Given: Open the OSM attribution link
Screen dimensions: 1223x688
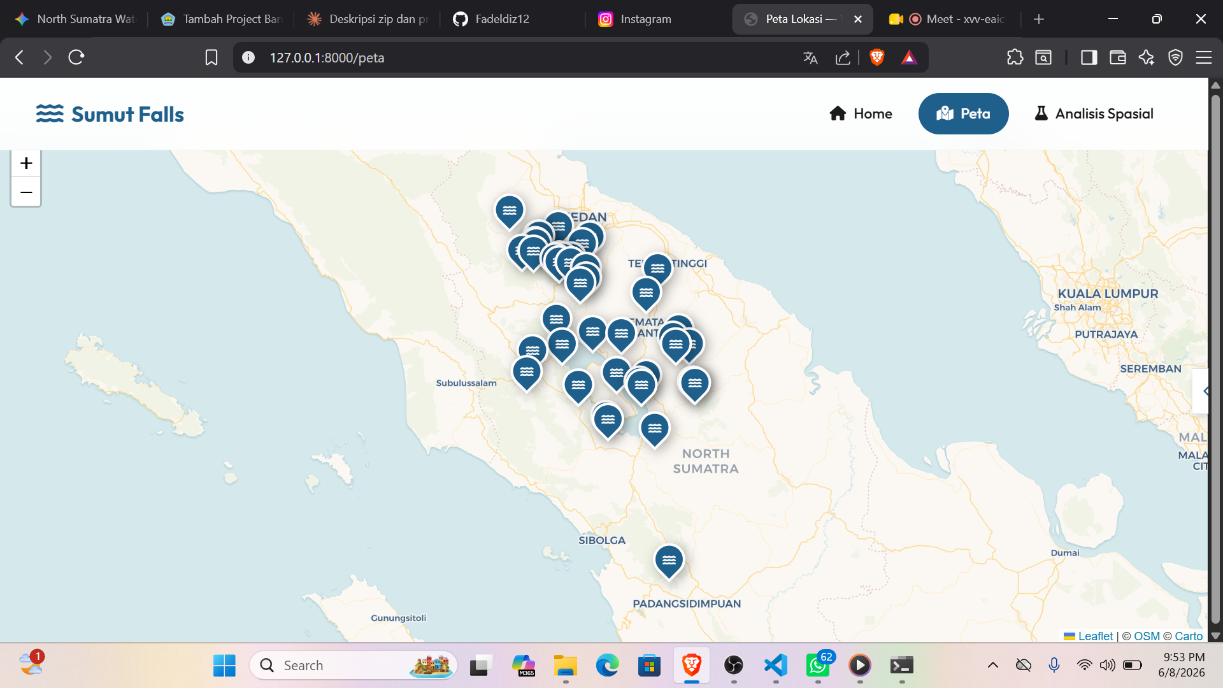Looking at the screenshot, I should [x=1147, y=636].
